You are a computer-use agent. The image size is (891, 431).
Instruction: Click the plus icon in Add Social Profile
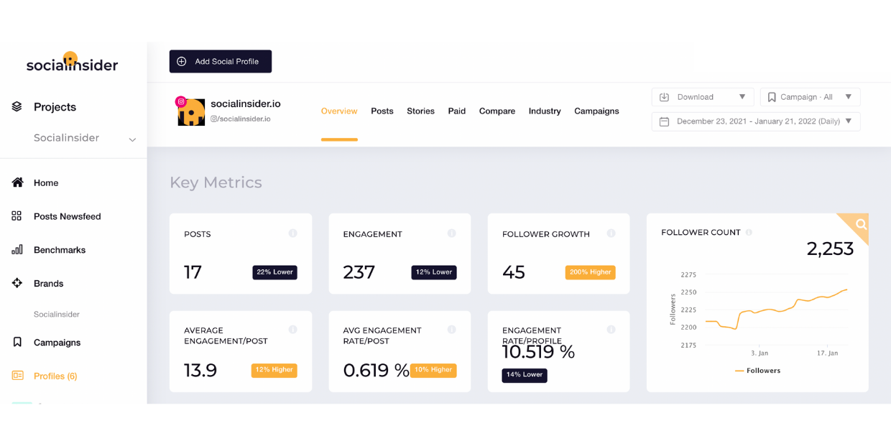(x=182, y=62)
